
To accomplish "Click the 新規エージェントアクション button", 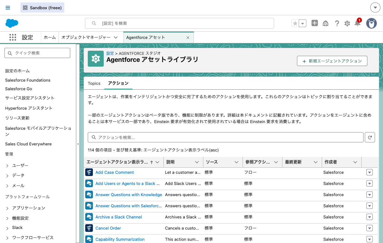I will click(x=332, y=61).
